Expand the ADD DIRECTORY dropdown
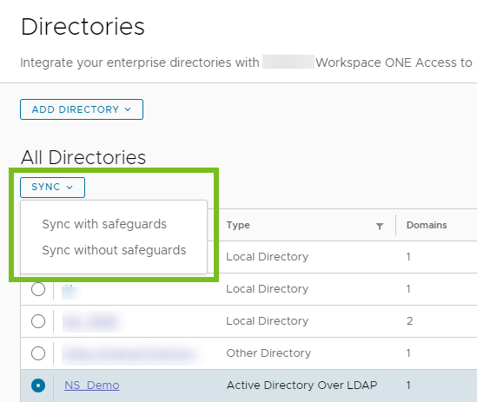477x402 pixels. click(x=82, y=109)
